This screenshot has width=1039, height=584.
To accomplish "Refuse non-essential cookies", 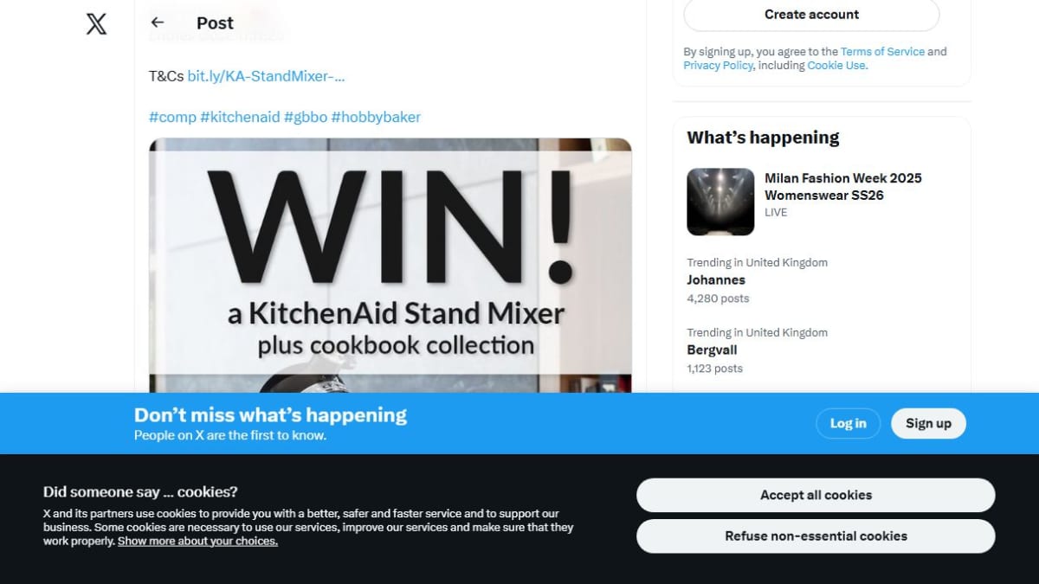I will pyautogui.click(x=816, y=536).
